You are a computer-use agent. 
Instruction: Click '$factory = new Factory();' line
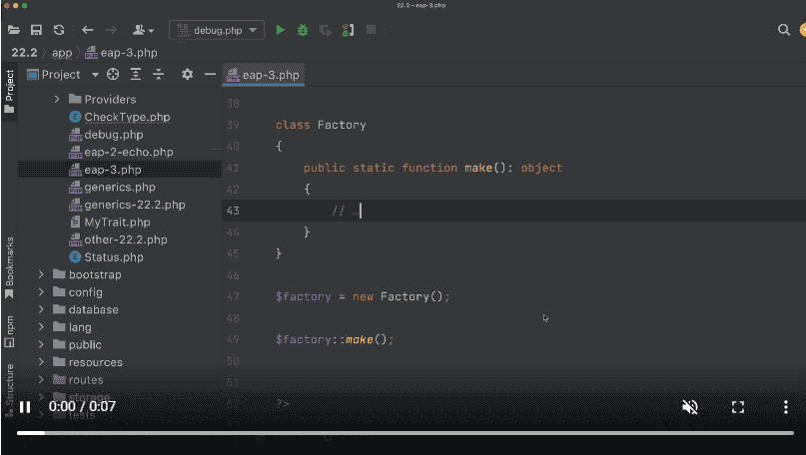pos(363,296)
